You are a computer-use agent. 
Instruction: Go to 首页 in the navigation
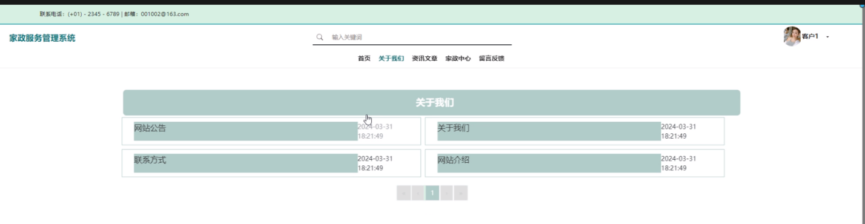point(364,59)
